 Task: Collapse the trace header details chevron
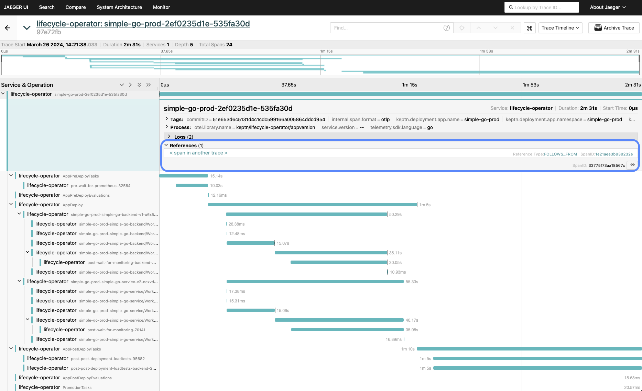coord(26,28)
